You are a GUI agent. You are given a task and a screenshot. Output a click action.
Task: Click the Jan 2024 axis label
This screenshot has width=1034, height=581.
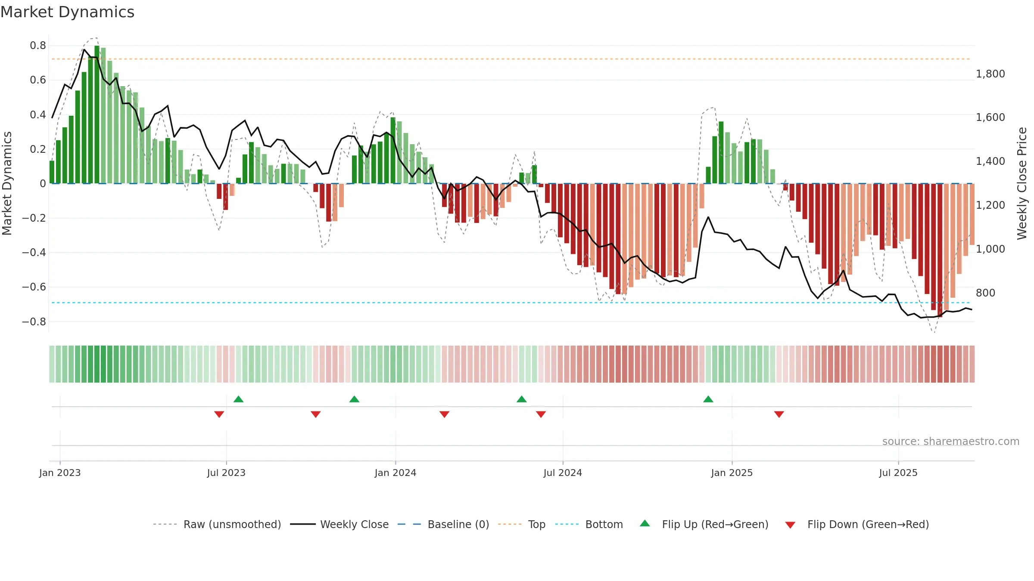coord(396,473)
